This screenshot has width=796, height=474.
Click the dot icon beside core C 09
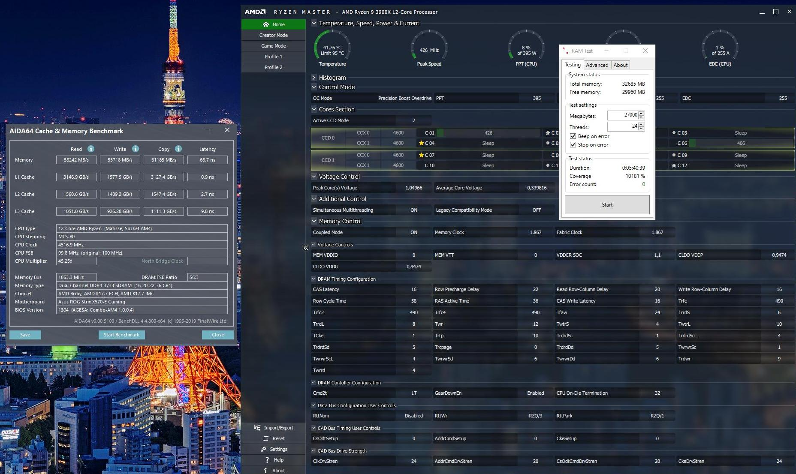(x=674, y=155)
